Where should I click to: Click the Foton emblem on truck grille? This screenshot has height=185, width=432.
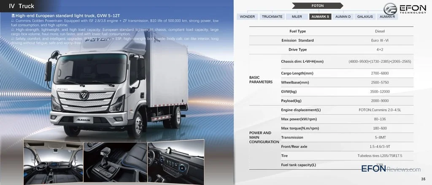(84, 95)
